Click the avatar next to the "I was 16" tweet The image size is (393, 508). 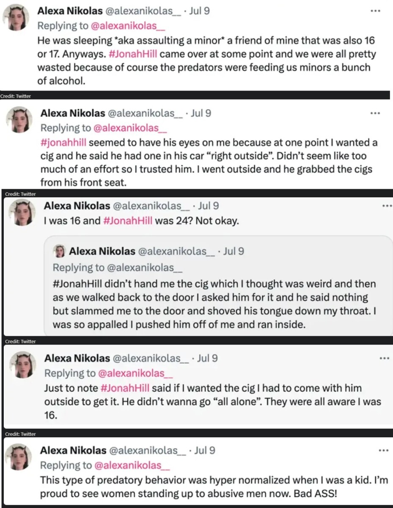click(x=22, y=213)
